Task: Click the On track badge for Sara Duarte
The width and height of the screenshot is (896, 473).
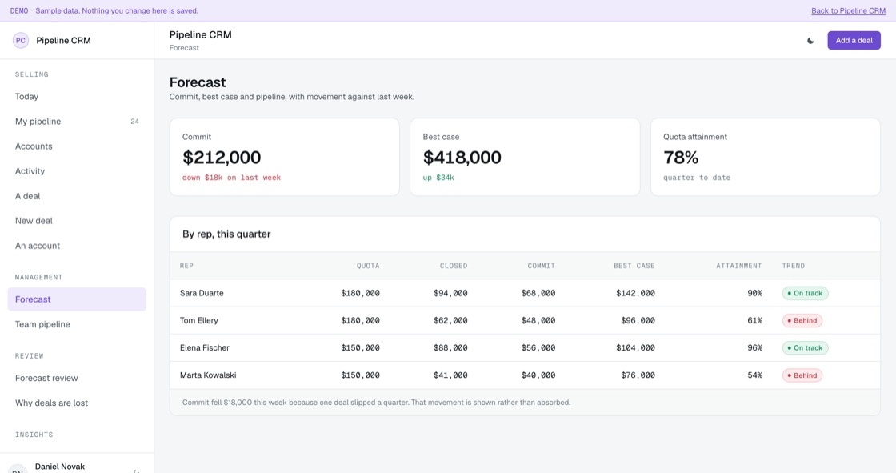Action: point(805,293)
